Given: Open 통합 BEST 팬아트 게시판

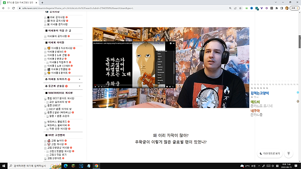Looking at the screenshot, I should [x=61, y=98].
